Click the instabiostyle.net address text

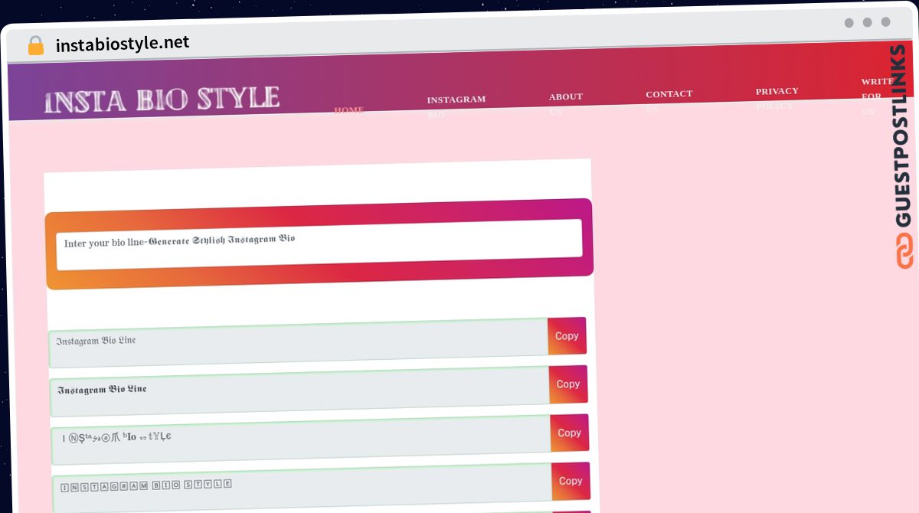(123, 43)
